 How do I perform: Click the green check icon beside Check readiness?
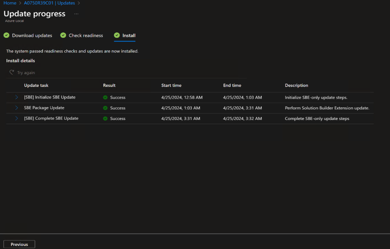(63, 35)
